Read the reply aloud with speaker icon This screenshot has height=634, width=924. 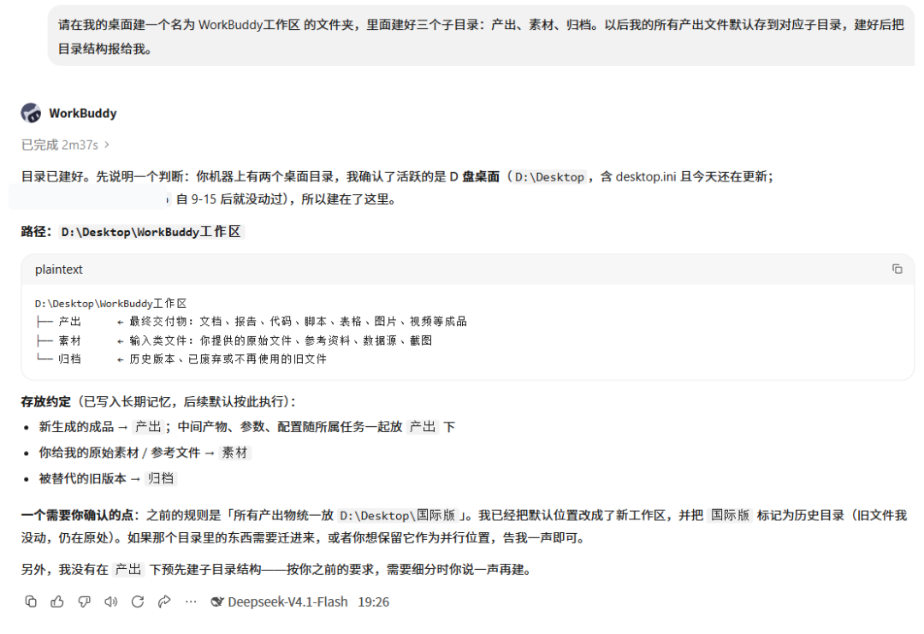pyautogui.click(x=110, y=601)
